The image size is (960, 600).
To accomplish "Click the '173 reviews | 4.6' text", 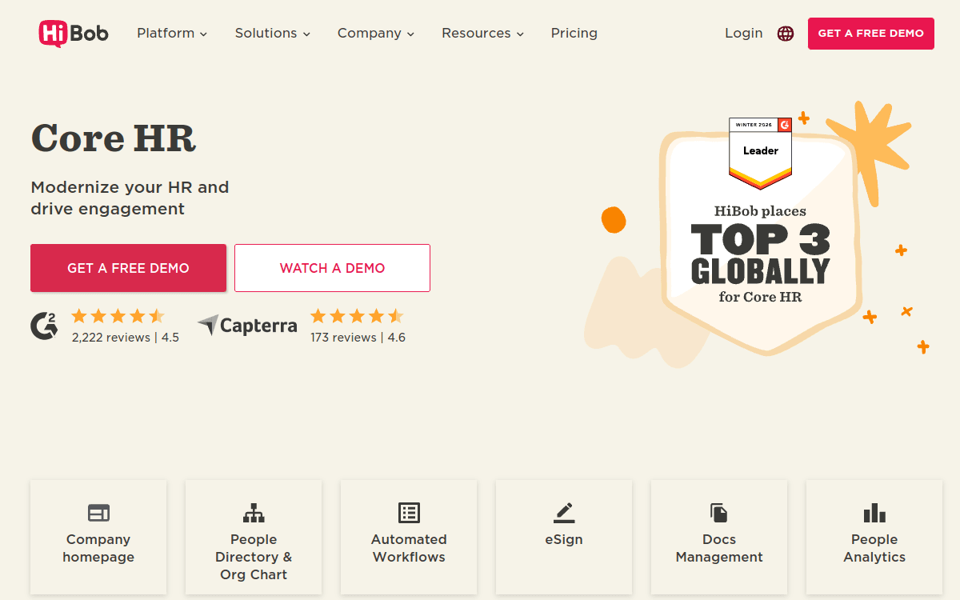I will tap(358, 338).
